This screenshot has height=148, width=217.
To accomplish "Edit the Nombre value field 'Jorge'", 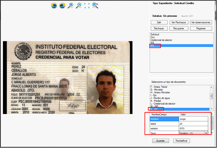I will 193,119.
